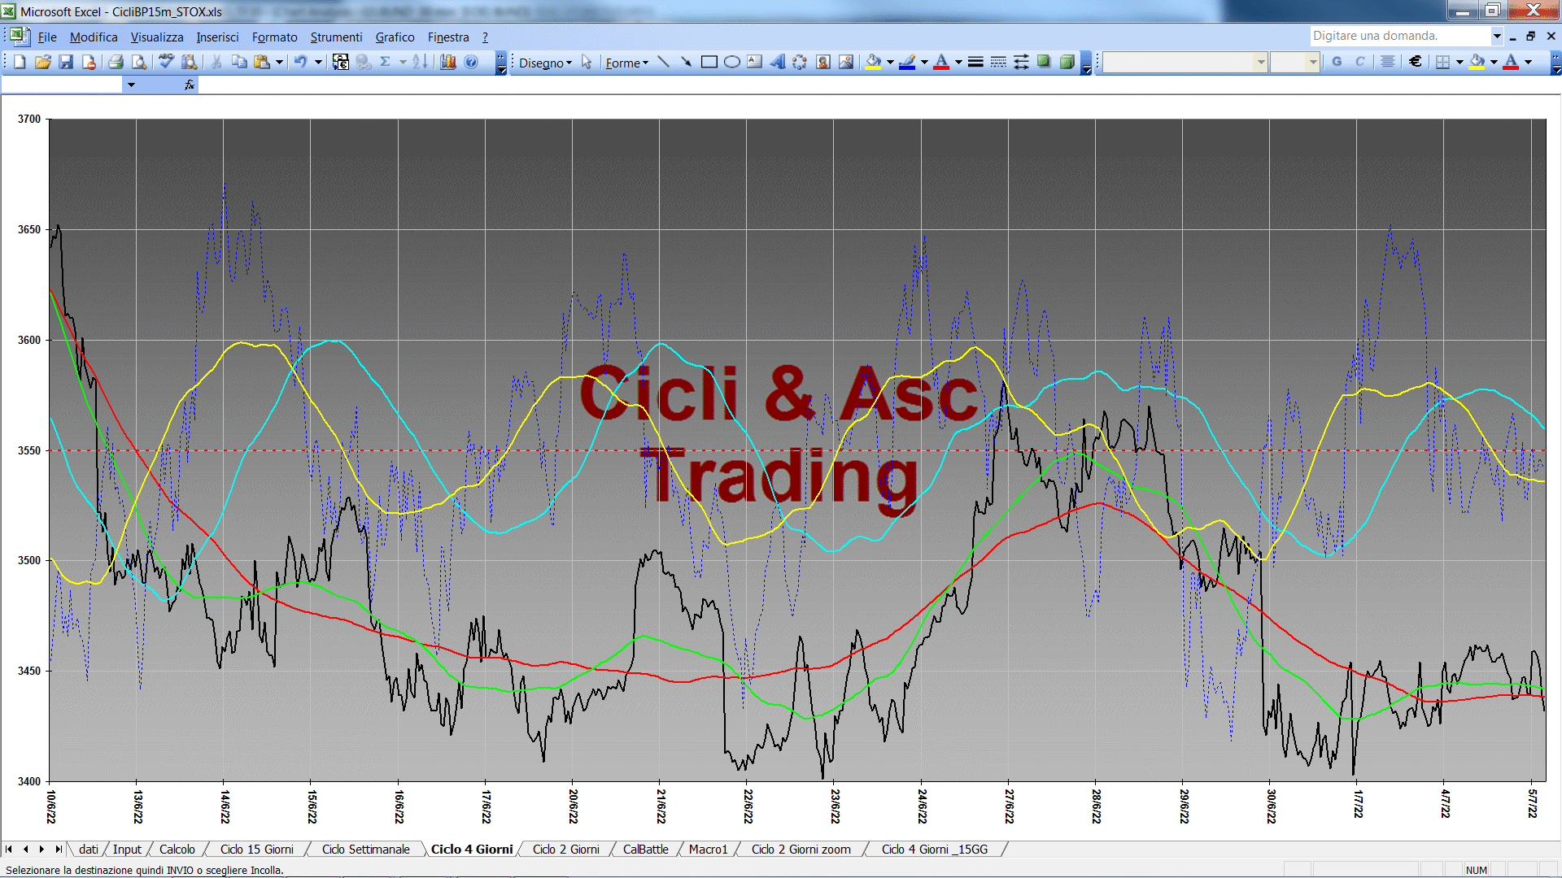The height and width of the screenshot is (878, 1562).
Task: Expand the help question box dropdown
Action: [1496, 36]
